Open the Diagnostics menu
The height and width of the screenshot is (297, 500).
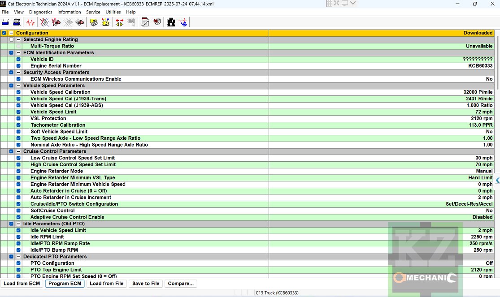(40, 12)
